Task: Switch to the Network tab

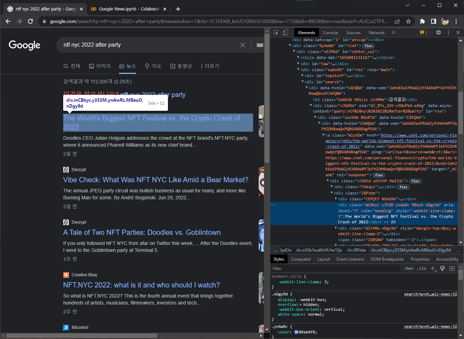Action: 377,32
